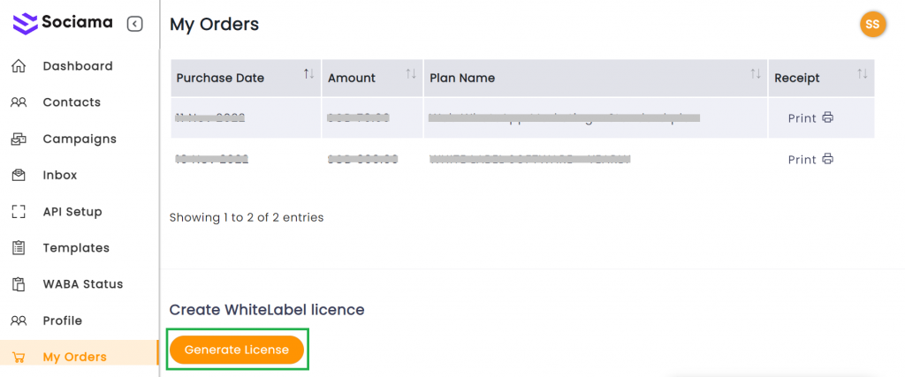Click the Dashboard home icon
The width and height of the screenshot is (905, 377).
tap(19, 66)
